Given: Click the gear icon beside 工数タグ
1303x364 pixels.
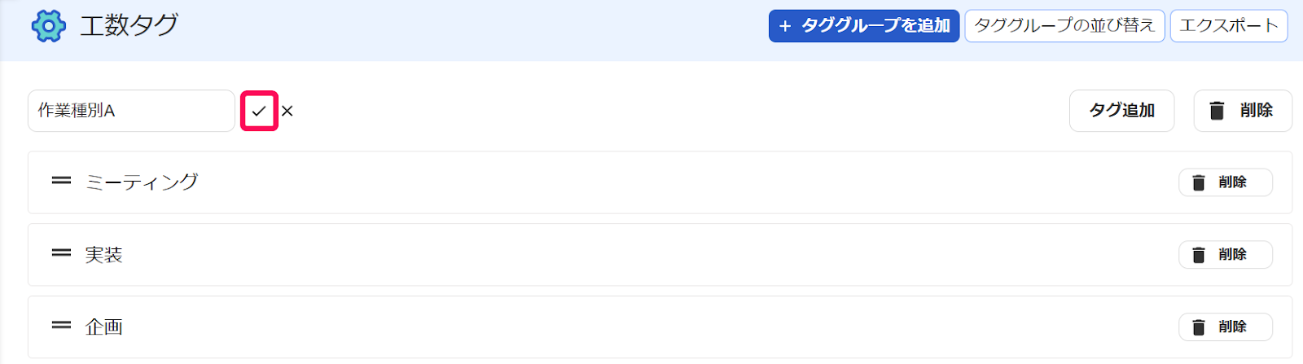Looking at the screenshot, I should 48,26.
